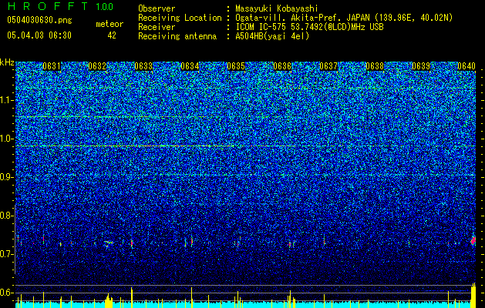This screenshot has width=485, height=308.
Task: Click the 0634 time marker
Action: (190, 66)
